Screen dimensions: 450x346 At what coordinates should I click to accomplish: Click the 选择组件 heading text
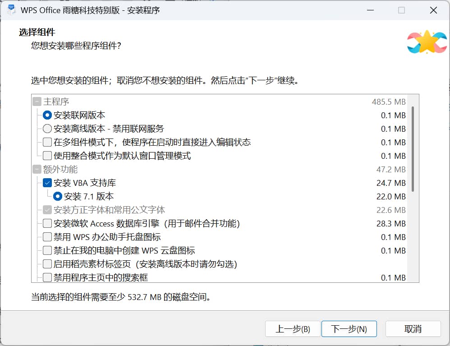37,32
